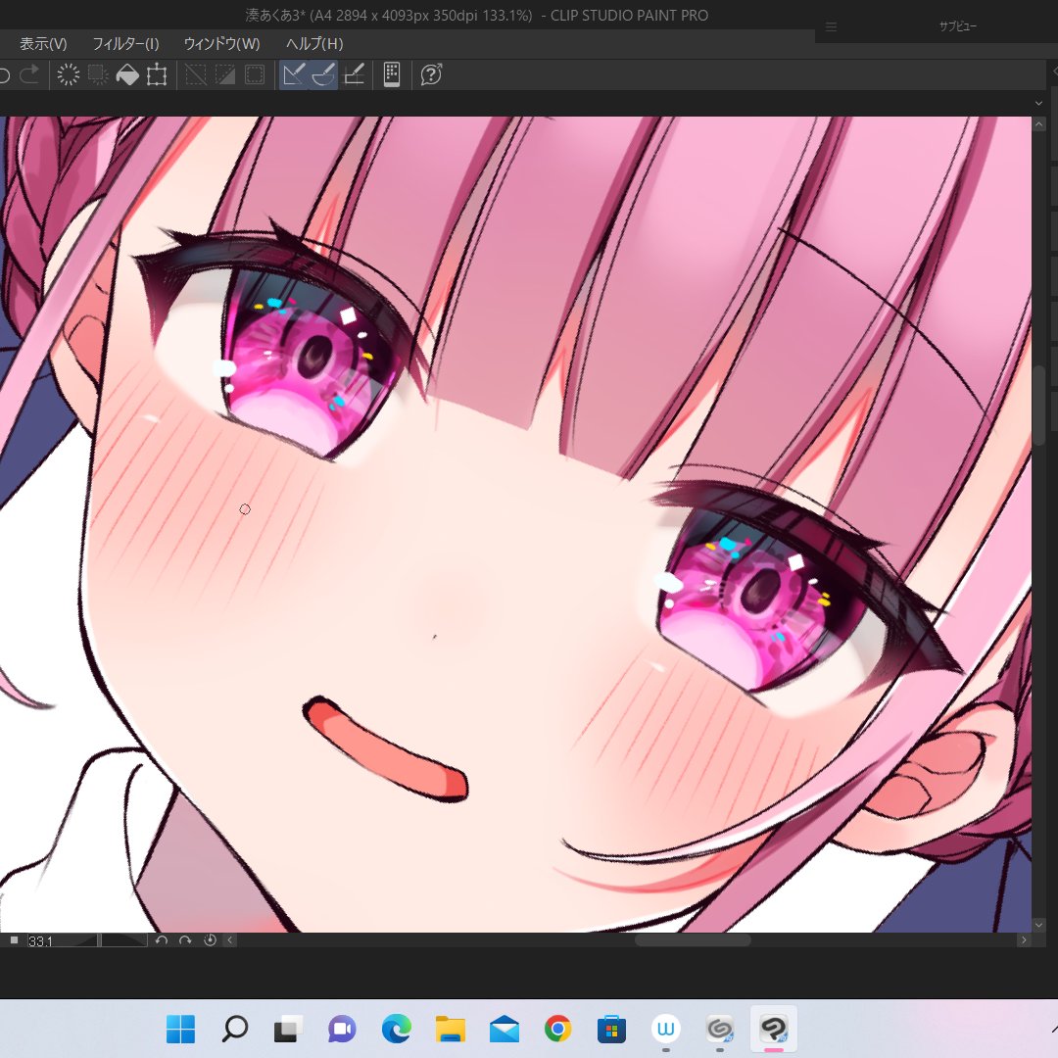Screen dimensions: 1058x1058
Task: Toggle Show Selection Border icon
Action: (255, 74)
